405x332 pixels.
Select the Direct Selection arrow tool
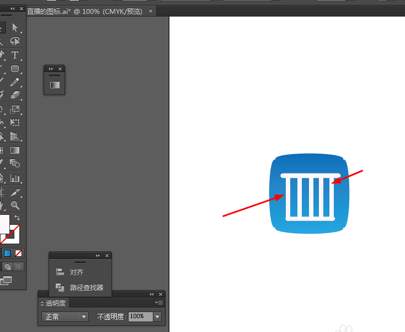(x=15, y=28)
